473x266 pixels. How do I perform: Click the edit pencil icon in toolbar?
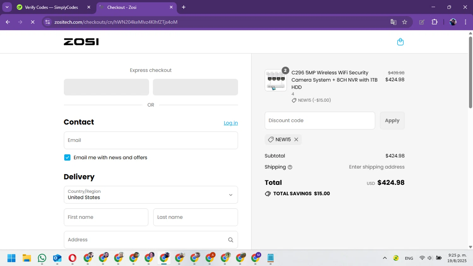pyautogui.click(x=422, y=22)
